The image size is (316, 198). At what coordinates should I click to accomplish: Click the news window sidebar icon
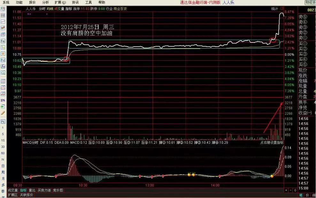(3, 34)
